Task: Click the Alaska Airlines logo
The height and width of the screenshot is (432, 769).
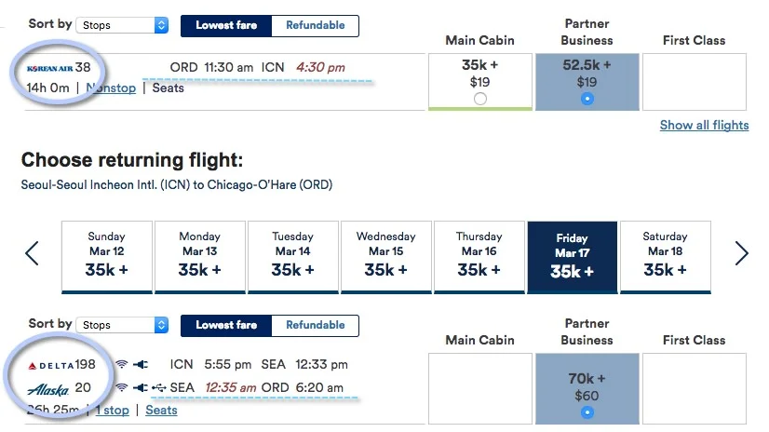Action: pyautogui.click(x=48, y=389)
